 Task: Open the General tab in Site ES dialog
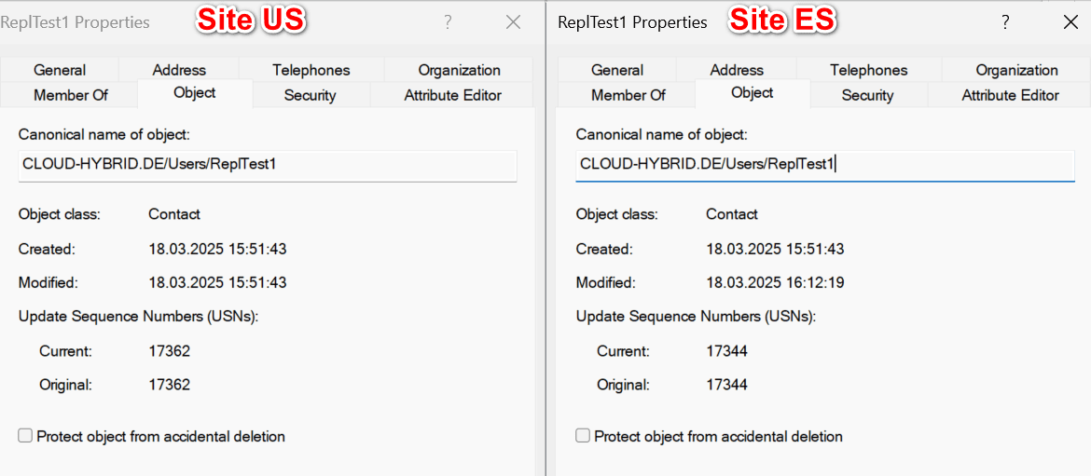[617, 70]
